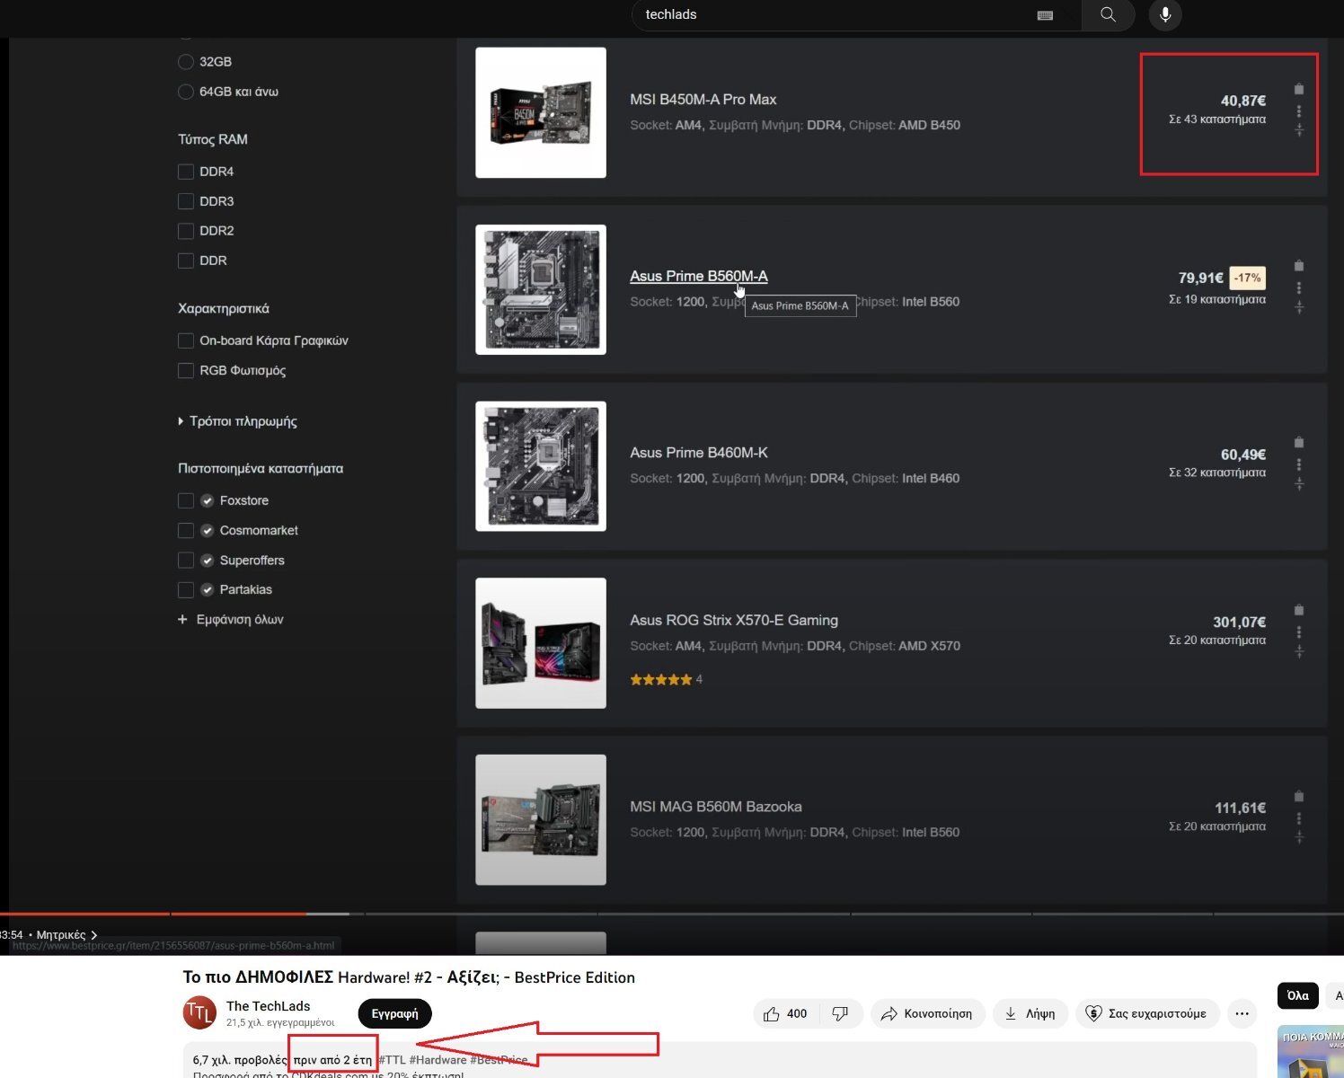1344x1078 pixels.
Task: Open The TechLads channel avatar
Action: tap(199, 1013)
